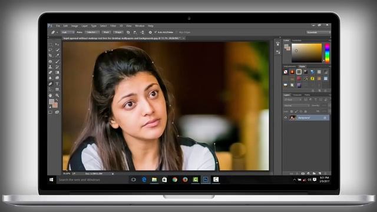Image resolution: width=377 pixels, height=212 pixels.
Task: Select the Crop tool
Action: point(50,55)
